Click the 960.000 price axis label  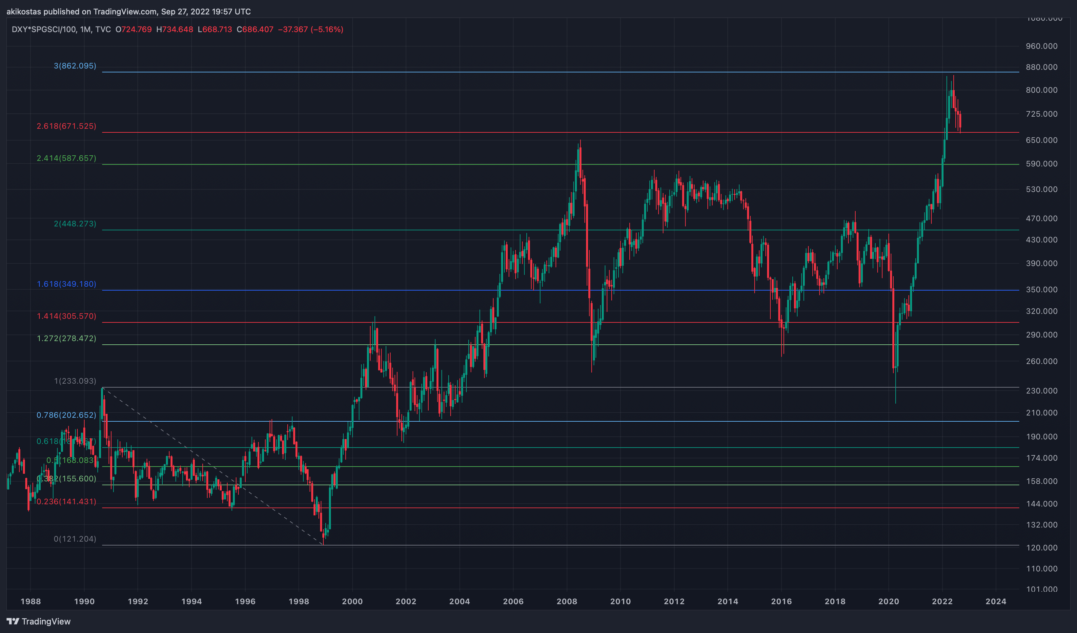1042,46
